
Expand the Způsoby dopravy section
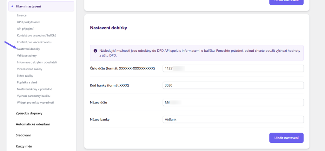click(x=29, y=113)
